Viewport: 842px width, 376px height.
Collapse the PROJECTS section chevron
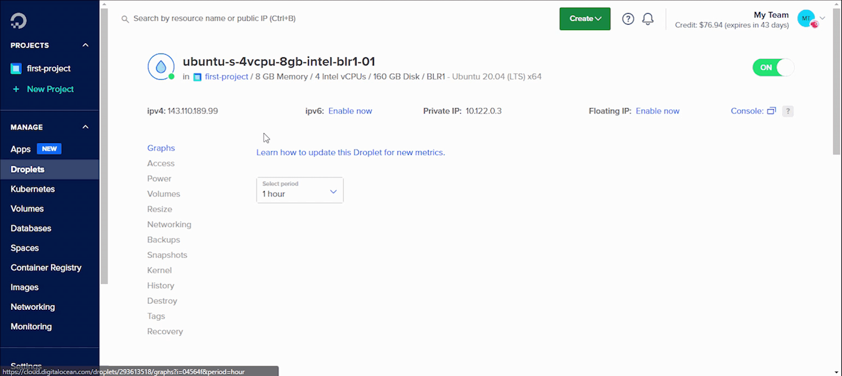85,45
